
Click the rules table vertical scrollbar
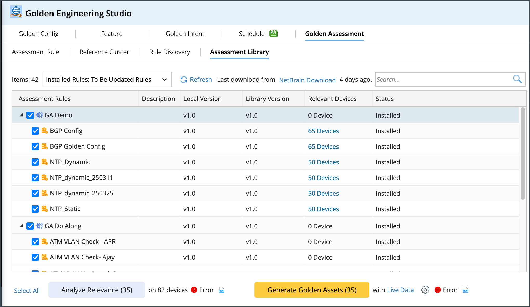[522, 153]
